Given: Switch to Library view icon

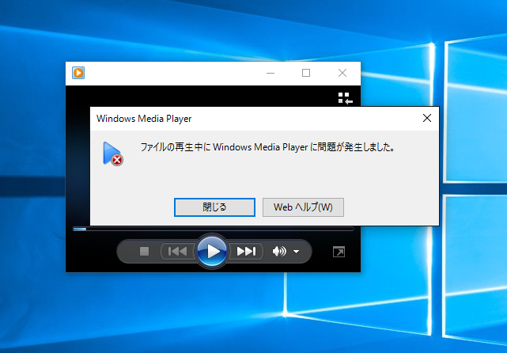Looking at the screenshot, I should pos(345,98).
